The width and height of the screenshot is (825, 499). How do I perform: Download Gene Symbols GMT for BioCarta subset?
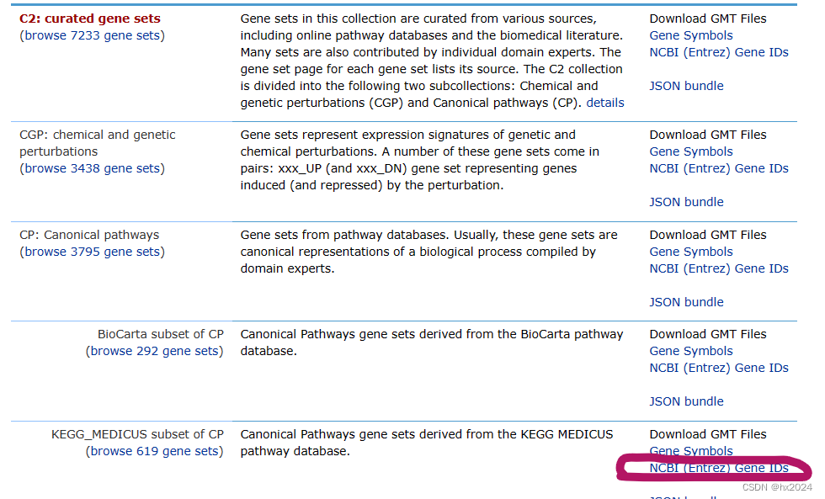691,351
